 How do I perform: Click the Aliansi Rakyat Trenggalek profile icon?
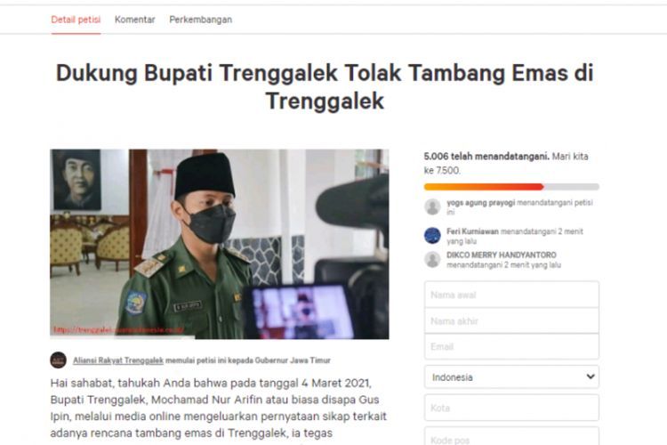pyautogui.click(x=59, y=360)
